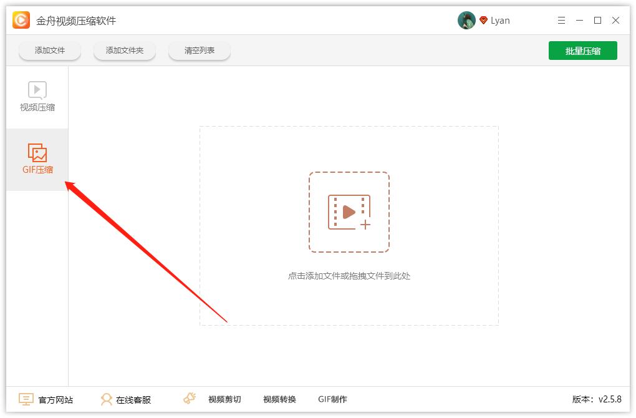The height and width of the screenshot is (418, 636).
Task: Click 清空列表 to clear the list
Action: [199, 51]
